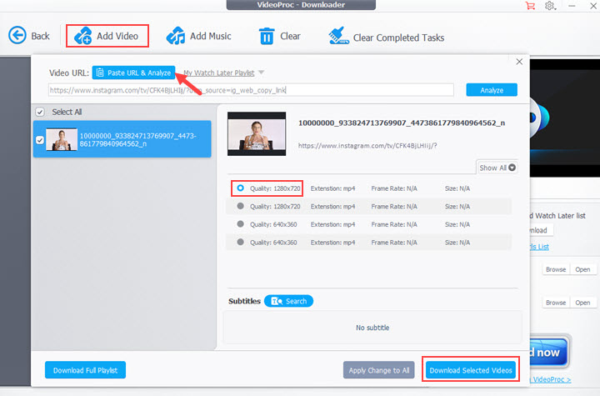Open the shopping cart icon in title bar
The image size is (600, 396).
(x=530, y=6)
